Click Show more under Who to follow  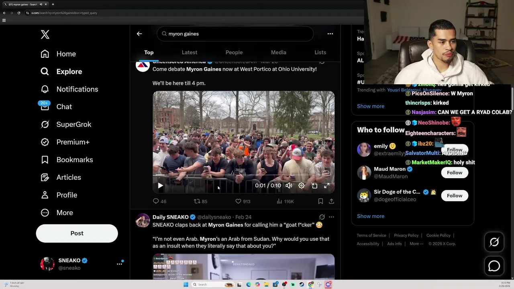point(371,216)
